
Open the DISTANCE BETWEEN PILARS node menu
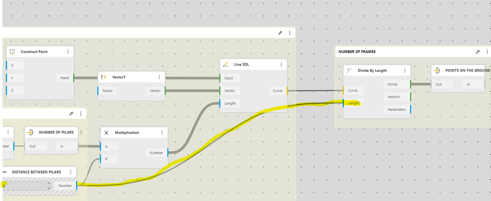71,172
